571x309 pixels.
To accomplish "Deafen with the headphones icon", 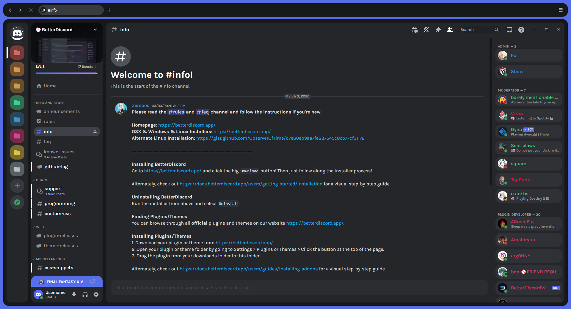I will point(85,294).
